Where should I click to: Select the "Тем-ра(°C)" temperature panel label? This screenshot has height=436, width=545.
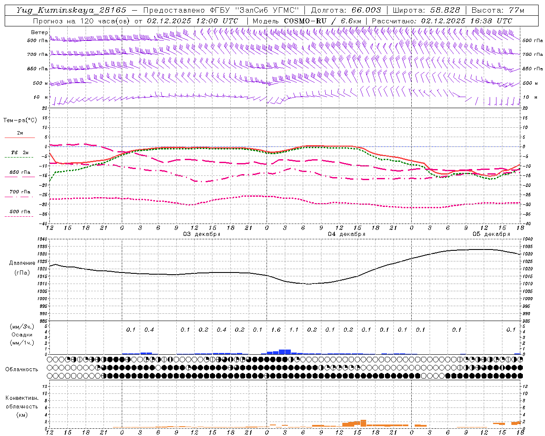(x=20, y=120)
